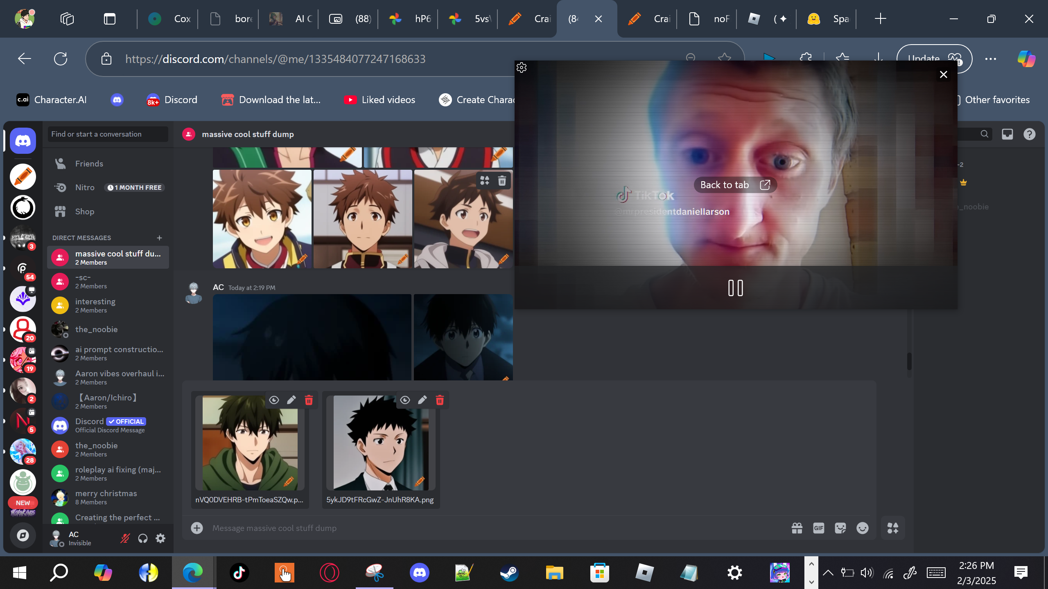Open the -sc- group conversation
The width and height of the screenshot is (1048, 589).
click(x=108, y=281)
